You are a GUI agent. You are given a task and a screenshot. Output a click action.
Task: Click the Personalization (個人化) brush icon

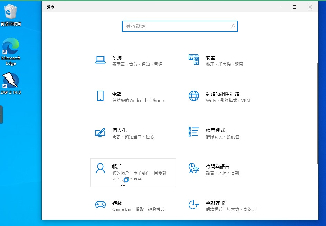pos(100,132)
